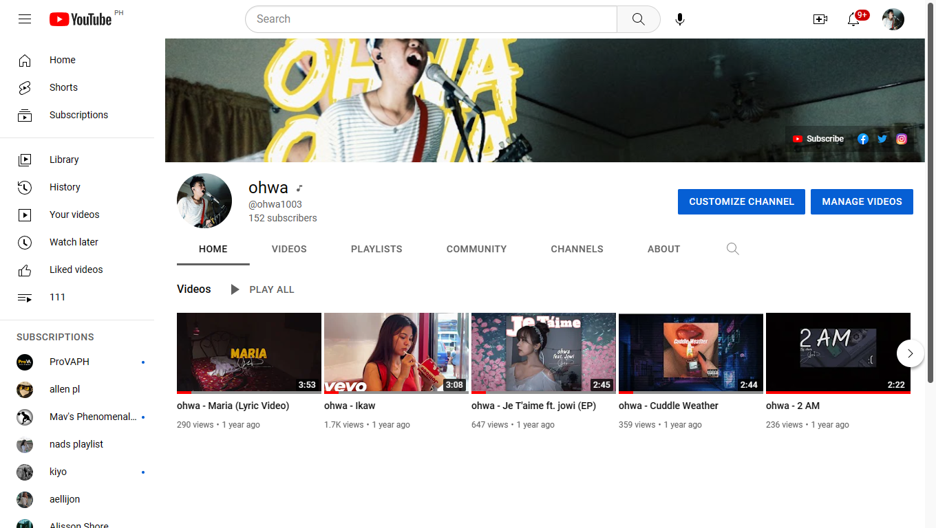Click the Cuddle Weather thumbnail
The image size is (936, 528).
pyautogui.click(x=691, y=353)
